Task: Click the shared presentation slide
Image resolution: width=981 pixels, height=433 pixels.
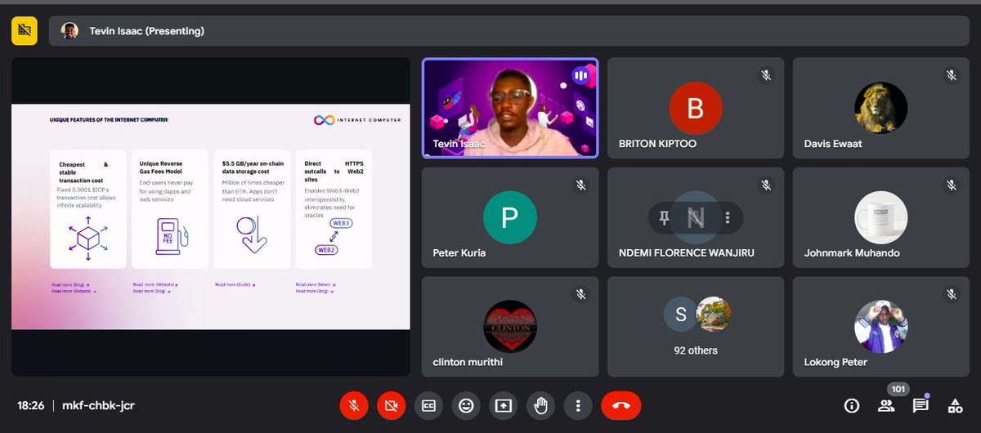Action: [211, 217]
